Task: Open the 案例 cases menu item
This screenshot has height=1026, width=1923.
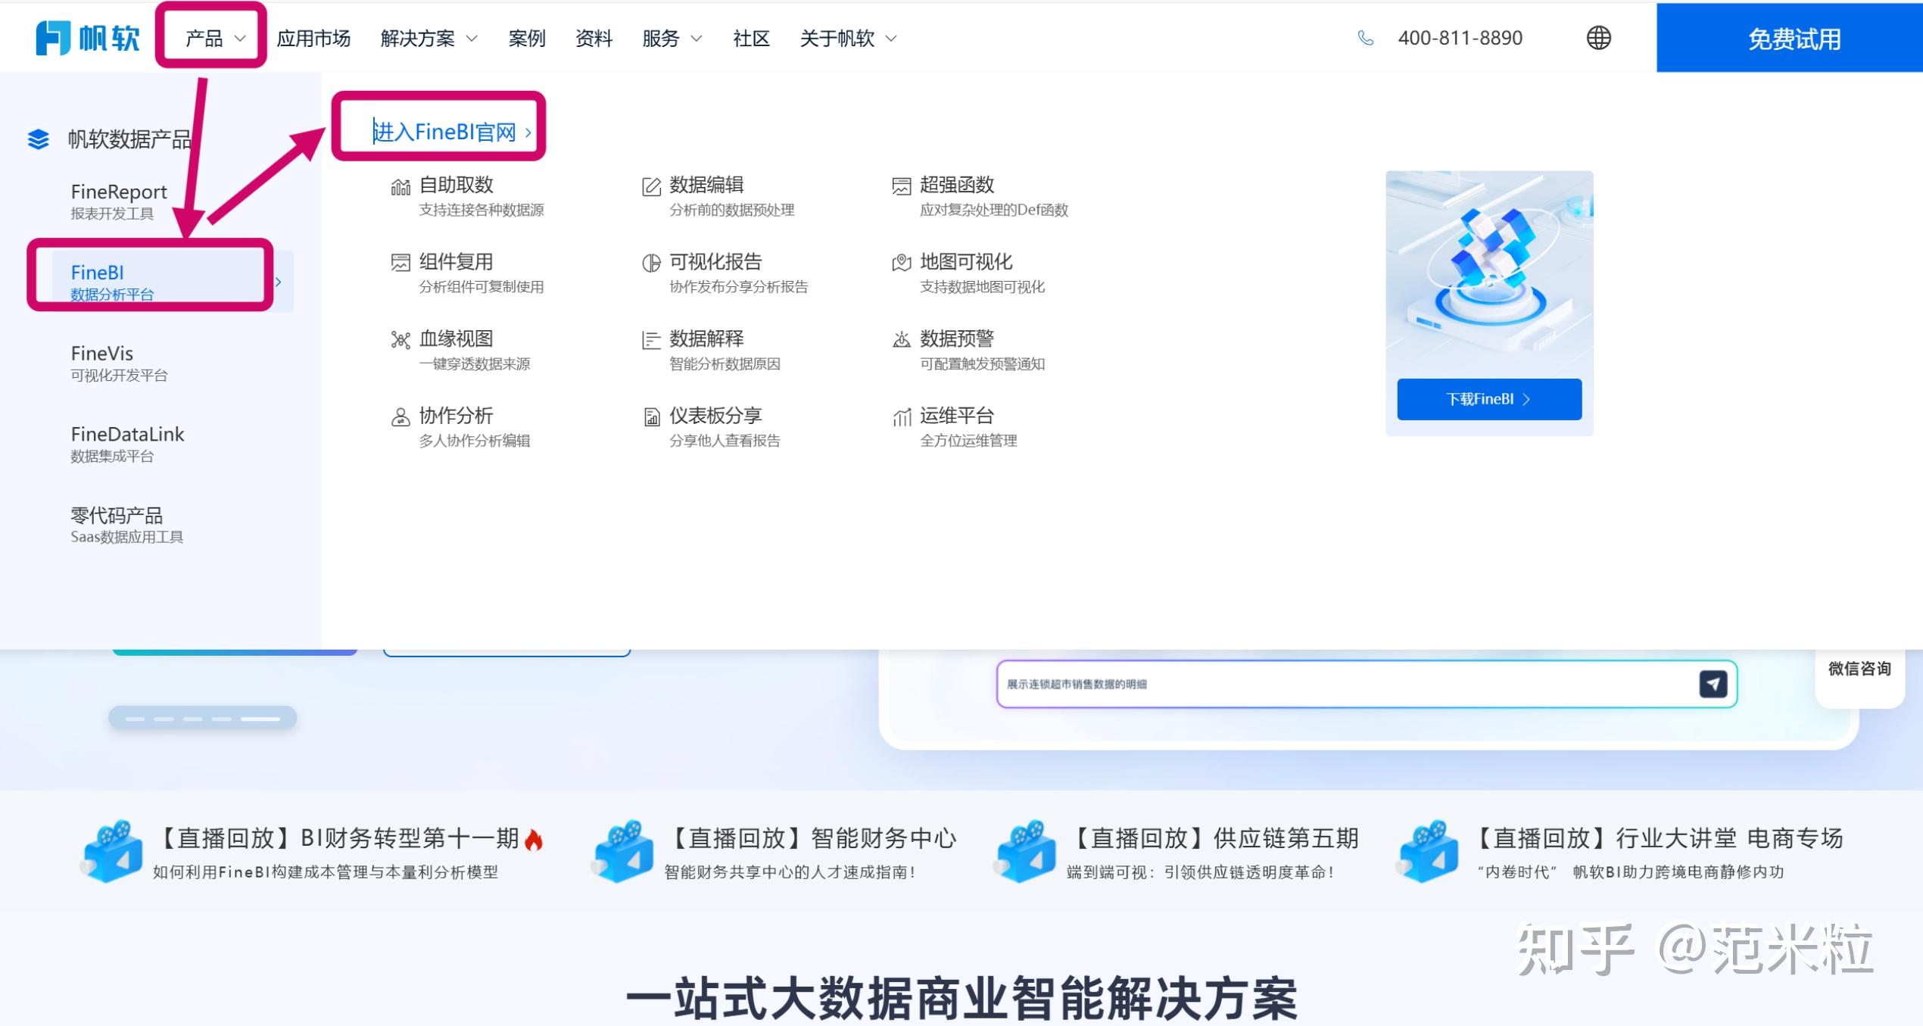Action: click(527, 38)
